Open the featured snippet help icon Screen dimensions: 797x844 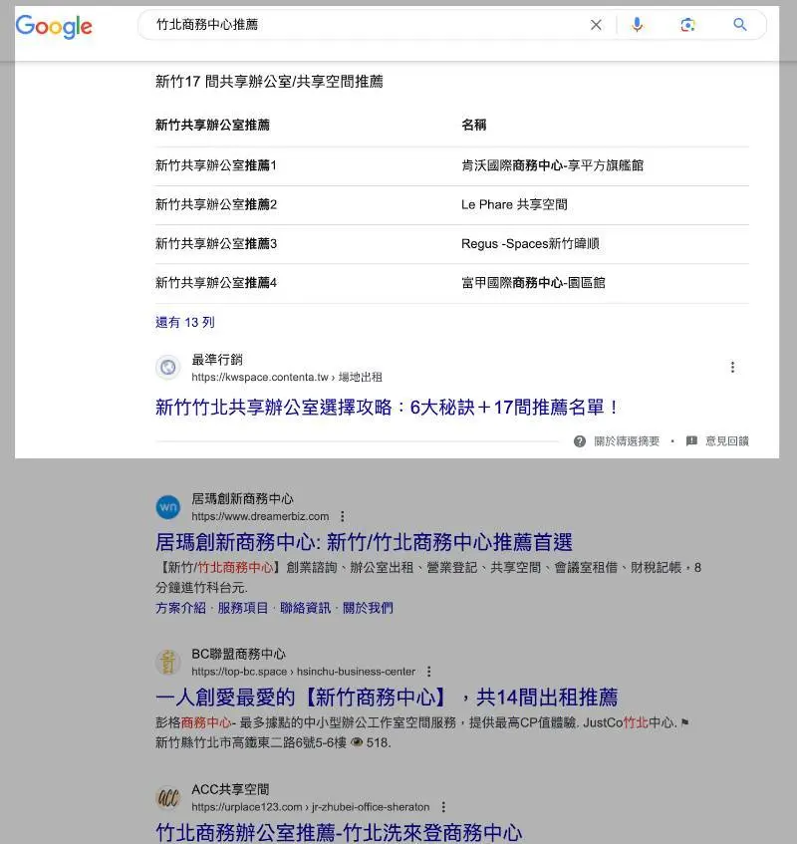pyautogui.click(x=580, y=440)
